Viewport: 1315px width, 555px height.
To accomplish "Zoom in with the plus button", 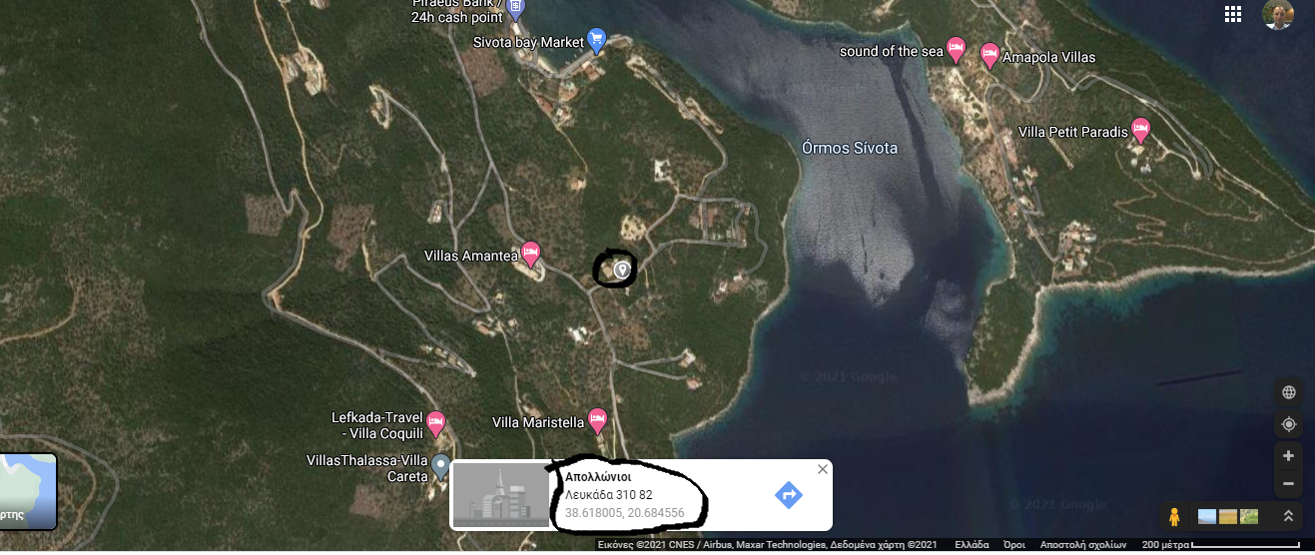I will pos(1288,456).
